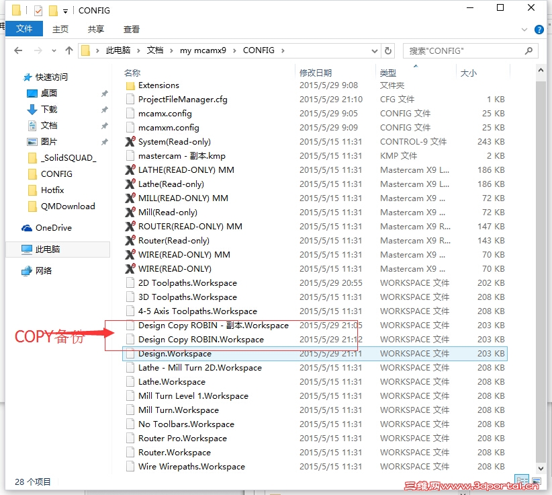552x495 pixels.
Task: Open the 共享 ribbon tab
Action: click(x=96, y=29)
